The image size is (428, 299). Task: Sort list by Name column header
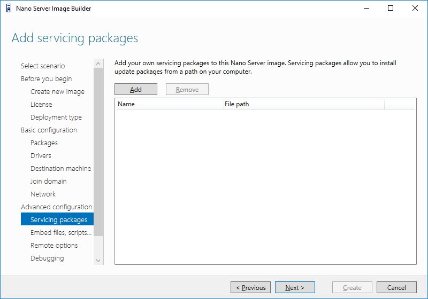click(170, 104)
